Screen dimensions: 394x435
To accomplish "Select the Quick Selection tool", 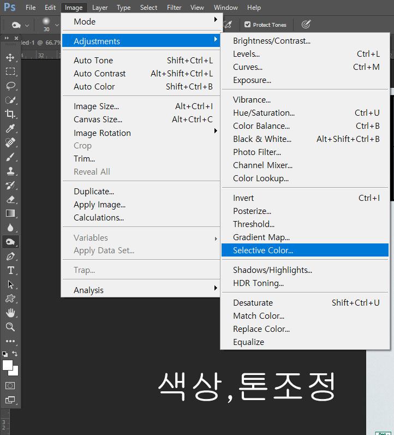I will coord(10,100).
